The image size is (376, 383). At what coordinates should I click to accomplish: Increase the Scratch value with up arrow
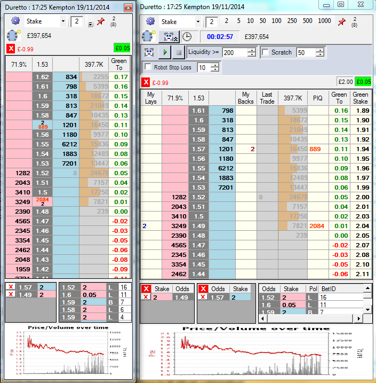pyautogui.click(x=319, y=50)
